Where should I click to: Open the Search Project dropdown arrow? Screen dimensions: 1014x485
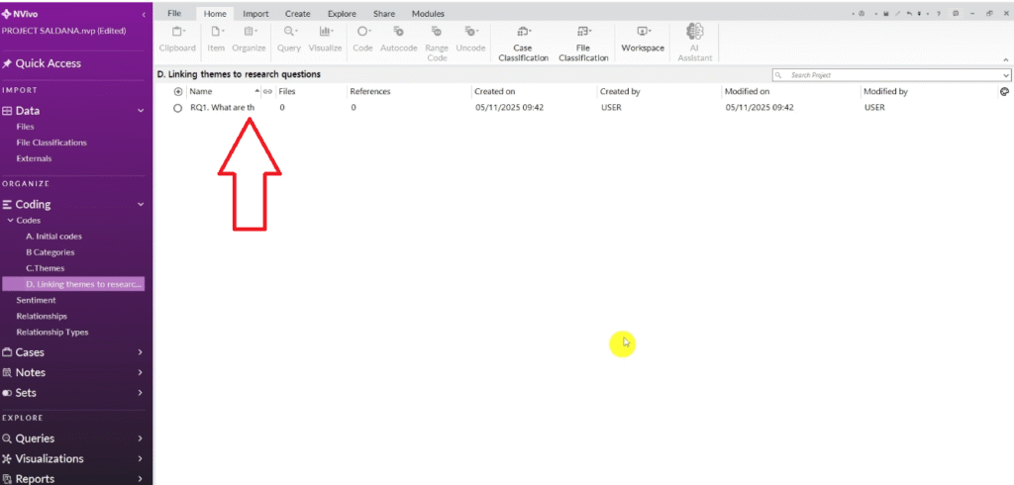(x=1006, y=75)
